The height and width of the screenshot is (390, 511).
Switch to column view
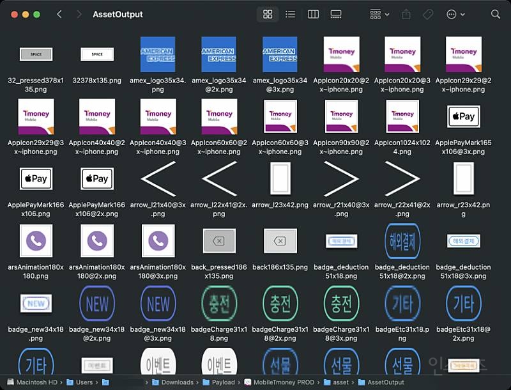click(x=313, y=14)
